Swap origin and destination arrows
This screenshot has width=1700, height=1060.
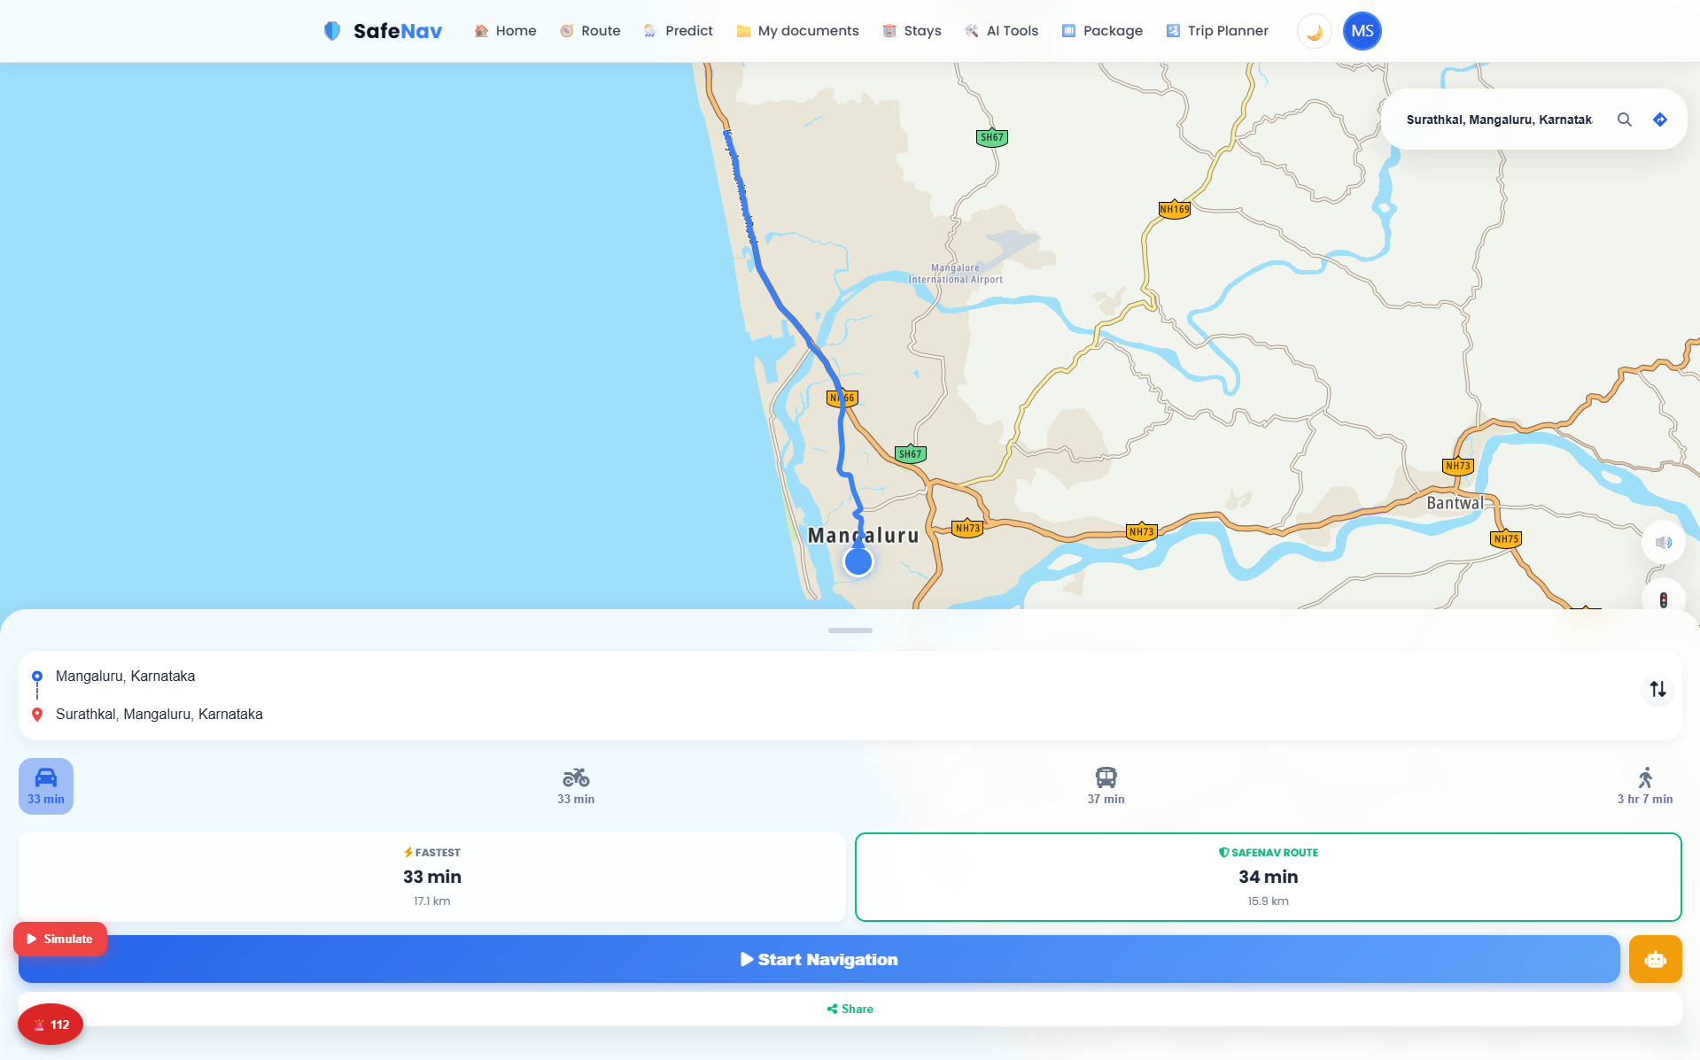(1657, 689)
